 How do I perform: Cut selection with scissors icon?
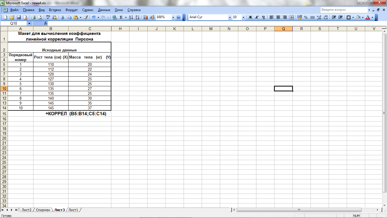click(x=63, y=17)
